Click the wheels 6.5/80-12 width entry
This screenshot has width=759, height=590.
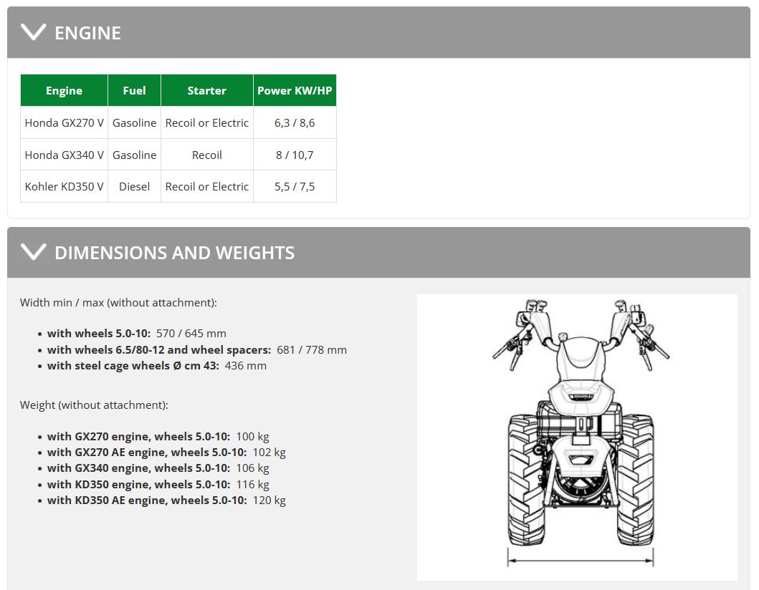[196, 350]
